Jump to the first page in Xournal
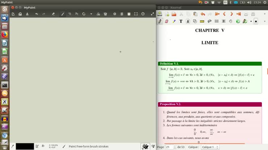The width and height of the screenshot is (268, 150). tap(217, 14)
